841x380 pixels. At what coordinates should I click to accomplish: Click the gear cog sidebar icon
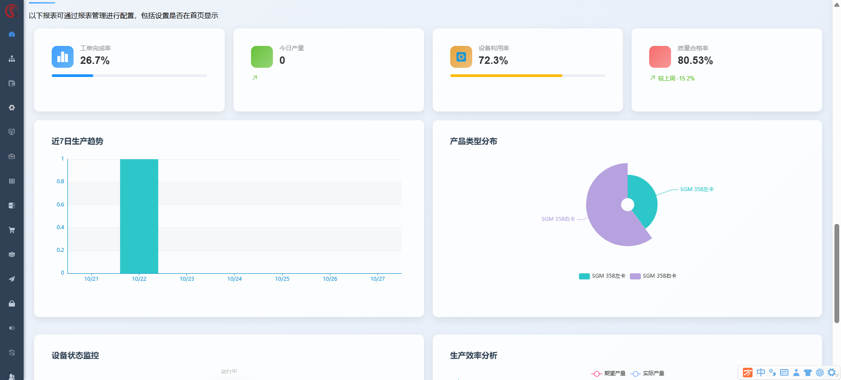(x=12, y=108)
